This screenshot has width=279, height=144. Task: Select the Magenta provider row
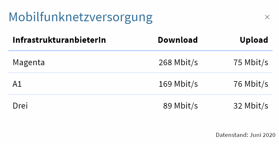[x=29, y=63]
